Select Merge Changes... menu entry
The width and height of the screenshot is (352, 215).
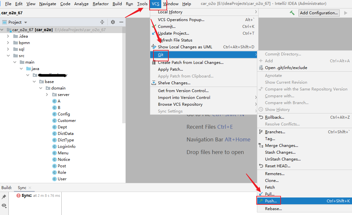click(x=304, y=146)
